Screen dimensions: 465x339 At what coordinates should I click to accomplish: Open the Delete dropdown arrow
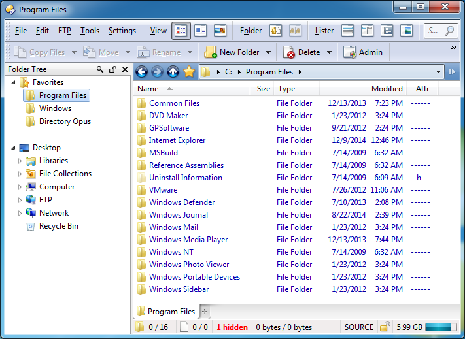(x=329, y=52)
